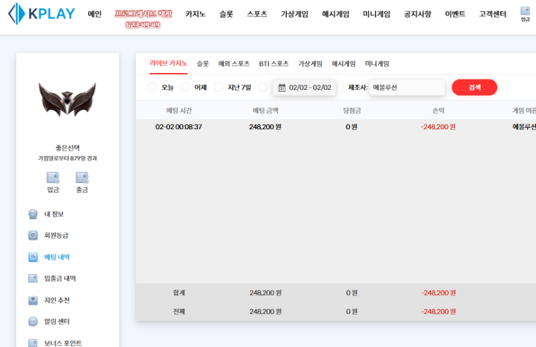Select the custom date range radio button
The image size is (536, 347).
(x=263, y=87)
